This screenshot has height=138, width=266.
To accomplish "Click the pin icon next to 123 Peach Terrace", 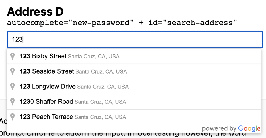I will [x=12, y=117].
